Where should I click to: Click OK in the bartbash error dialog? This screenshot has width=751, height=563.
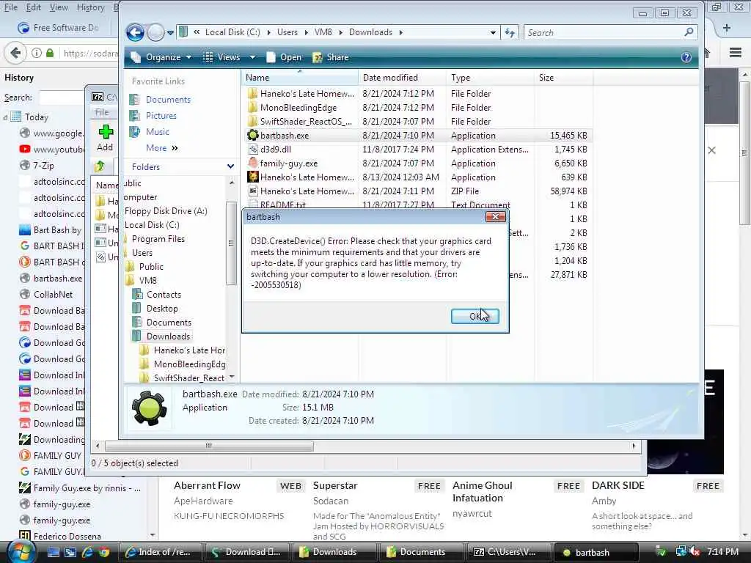pos(475,316)
